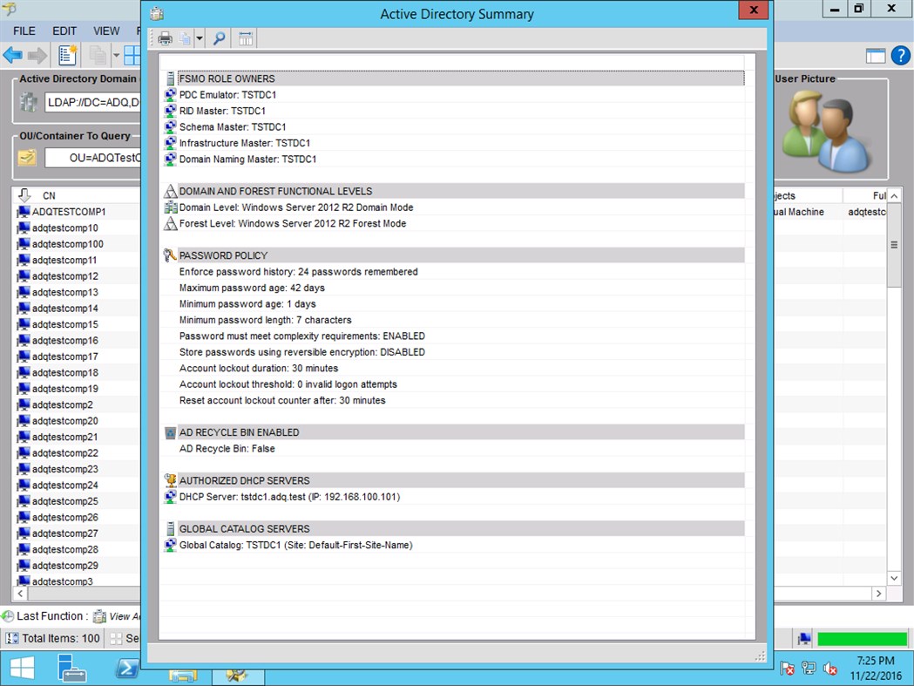Open the Windows Start button
Viewport: 914px width, 686px height.
tap(23, 669)
